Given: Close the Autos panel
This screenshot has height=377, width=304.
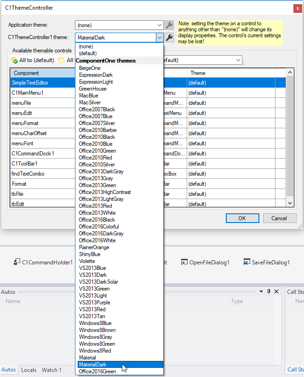Looking at the screenshot, I should click(x=276, y=291).
